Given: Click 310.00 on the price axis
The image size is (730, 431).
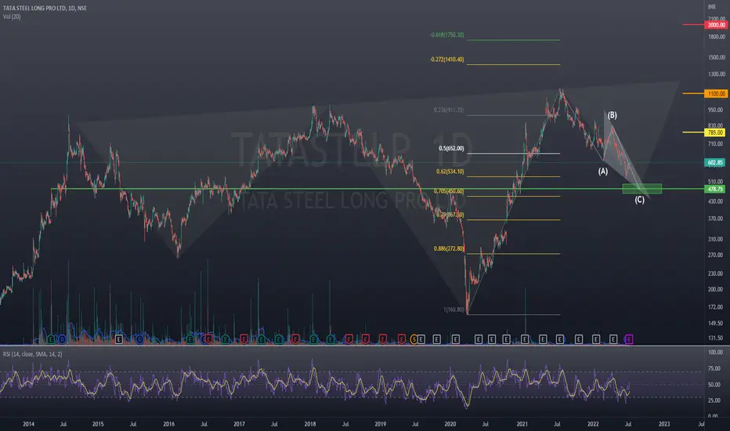Looking at the screenshot, I should click(x=717, y=239).
